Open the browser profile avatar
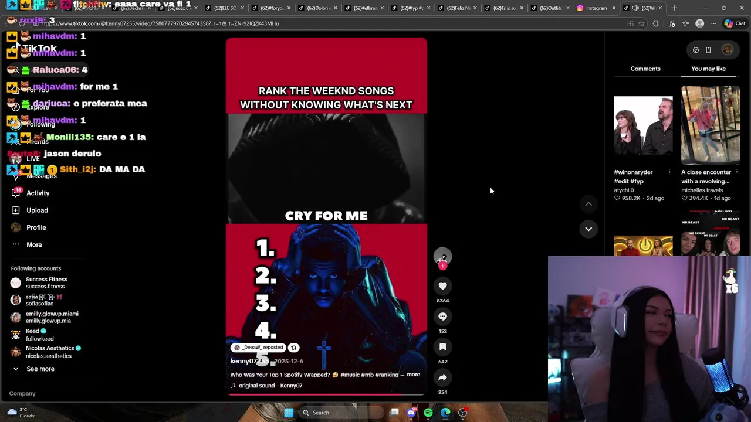This screenshot has width=751, height=422. tap(699, 23)
